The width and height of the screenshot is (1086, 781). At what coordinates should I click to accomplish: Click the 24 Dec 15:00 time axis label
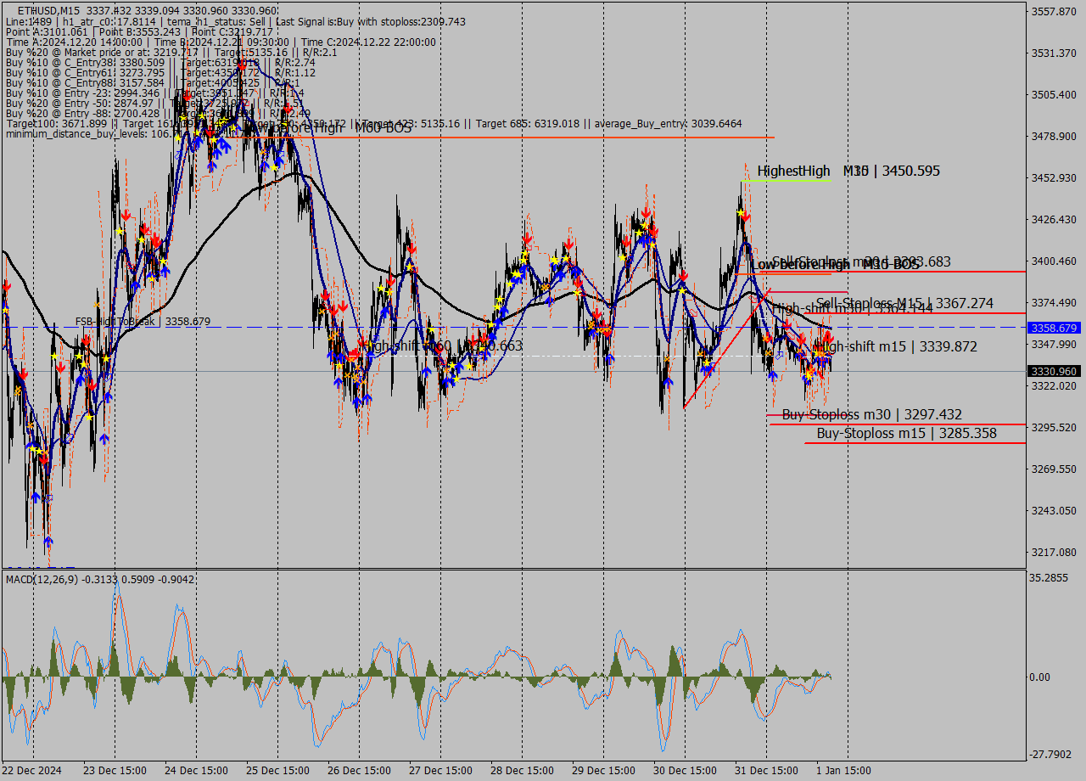[196, 771]
